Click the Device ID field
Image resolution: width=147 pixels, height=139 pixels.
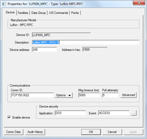point(61,35)
